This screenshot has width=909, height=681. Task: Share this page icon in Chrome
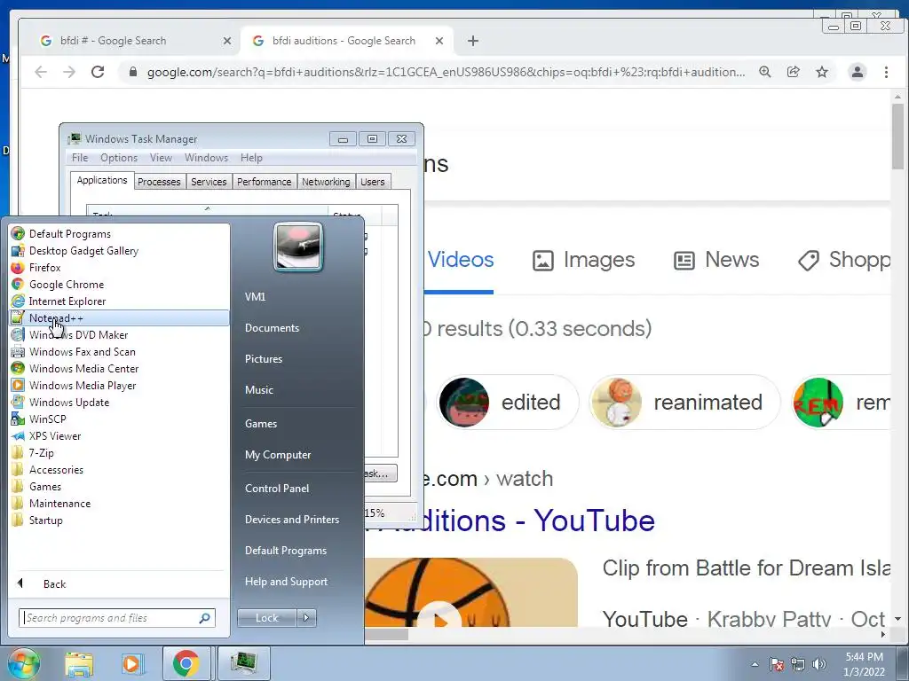793,72
